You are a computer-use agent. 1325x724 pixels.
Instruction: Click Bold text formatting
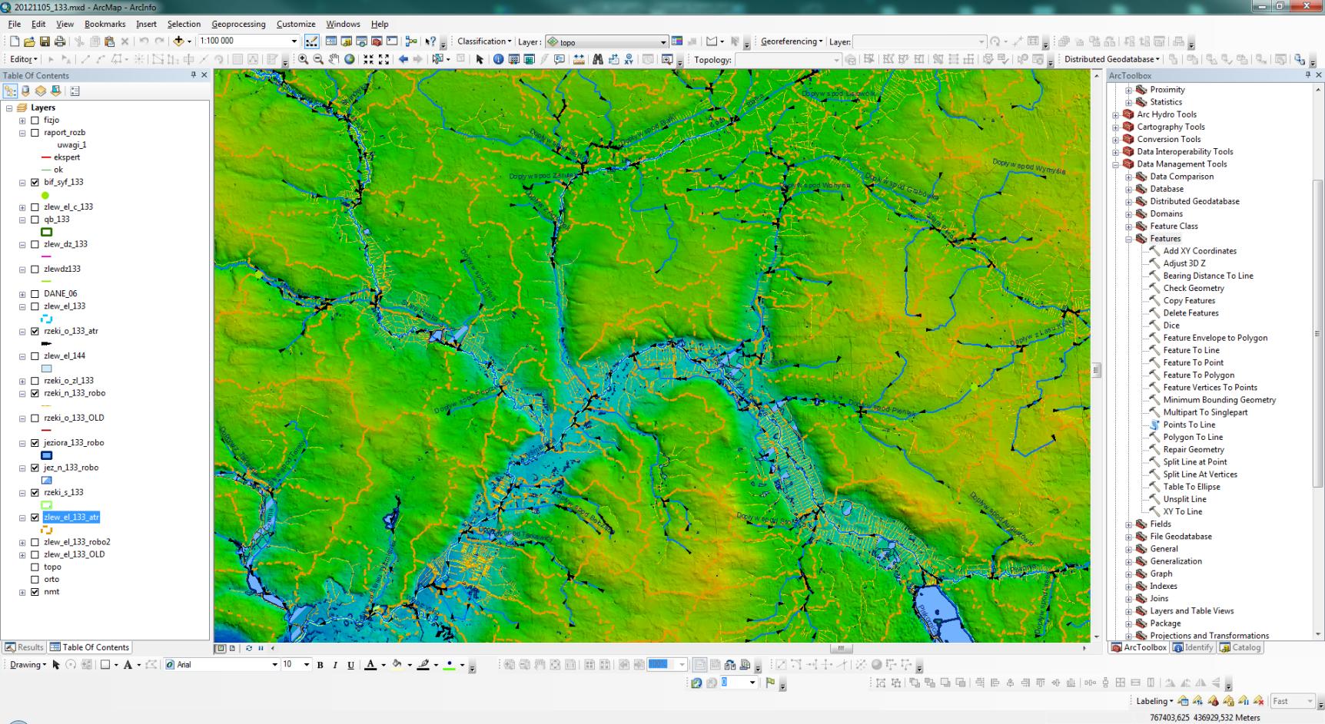pos(320,665)
